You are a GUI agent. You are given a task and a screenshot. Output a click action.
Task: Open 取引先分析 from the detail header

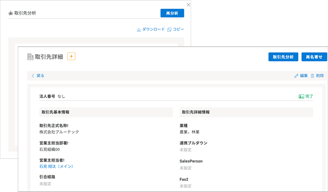click(x=283, y=57)
